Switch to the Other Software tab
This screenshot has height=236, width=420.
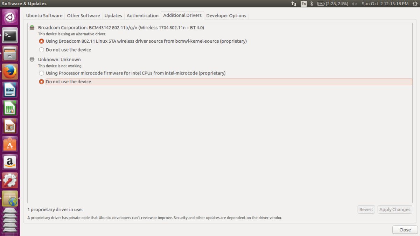(83, 15)
